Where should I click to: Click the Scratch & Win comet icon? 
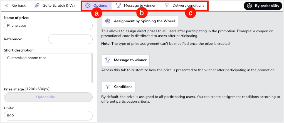(x=37, y=6)
